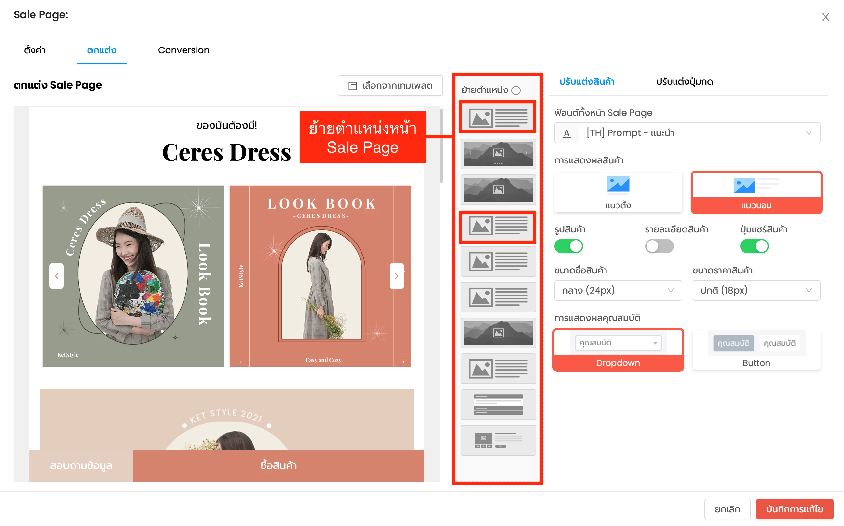The width and height of the screenshot is (844, 526).
Task: Click the KET STYLE 2021 banner image
Action: [x=226, y=420]
